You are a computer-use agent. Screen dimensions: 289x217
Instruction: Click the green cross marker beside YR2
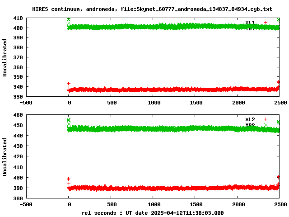coord(266,126)
